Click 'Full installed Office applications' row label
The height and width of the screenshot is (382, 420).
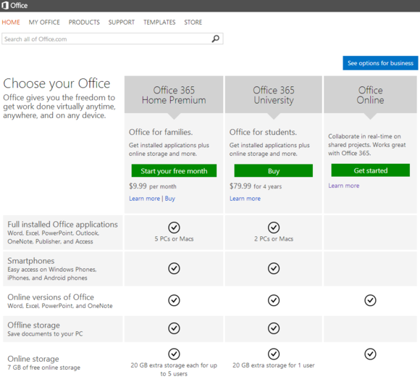click(62, 225)
